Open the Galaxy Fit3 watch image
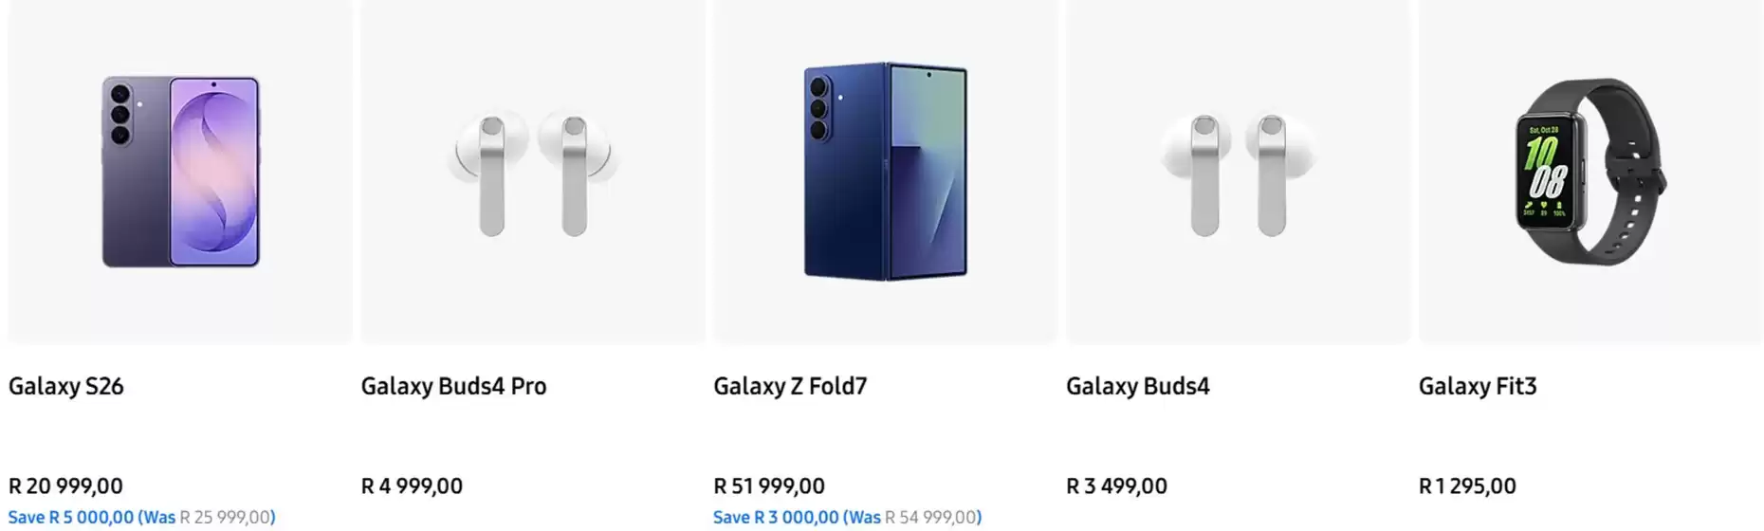This screenshot has width=1764, height=531. click(1590, 172)
